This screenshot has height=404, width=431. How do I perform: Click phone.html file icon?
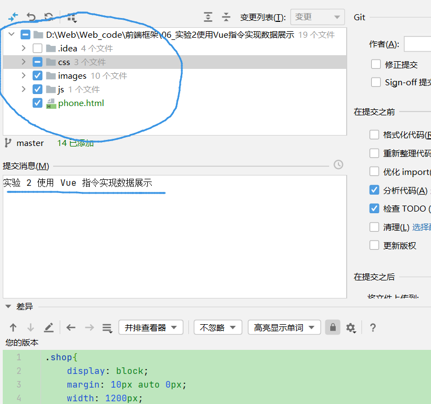[51, 103]
